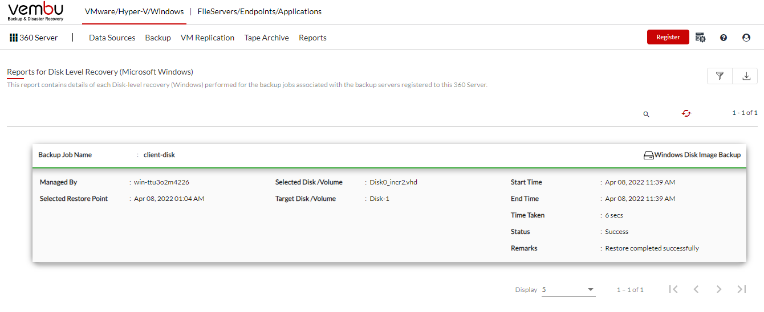This screenshot has height=312, width=764.
Task: Open the help question mark icon
Action: coord(724,38)
